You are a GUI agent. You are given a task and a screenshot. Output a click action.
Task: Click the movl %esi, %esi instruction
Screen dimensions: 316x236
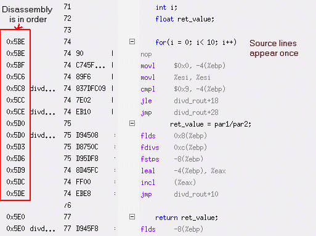point(176,77)
